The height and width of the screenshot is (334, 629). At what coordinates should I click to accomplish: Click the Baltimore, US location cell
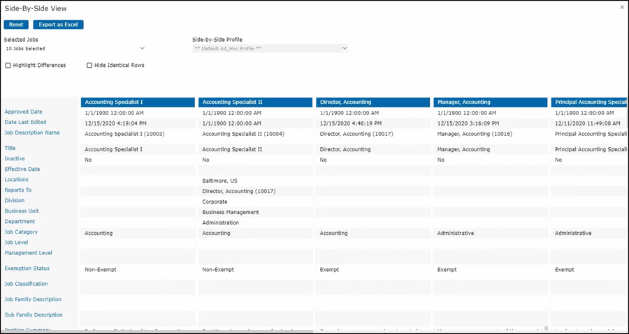pos(219,181)
